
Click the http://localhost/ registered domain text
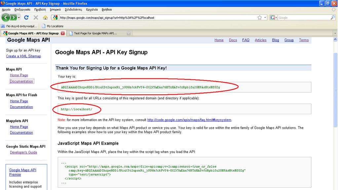coord(76,109)
